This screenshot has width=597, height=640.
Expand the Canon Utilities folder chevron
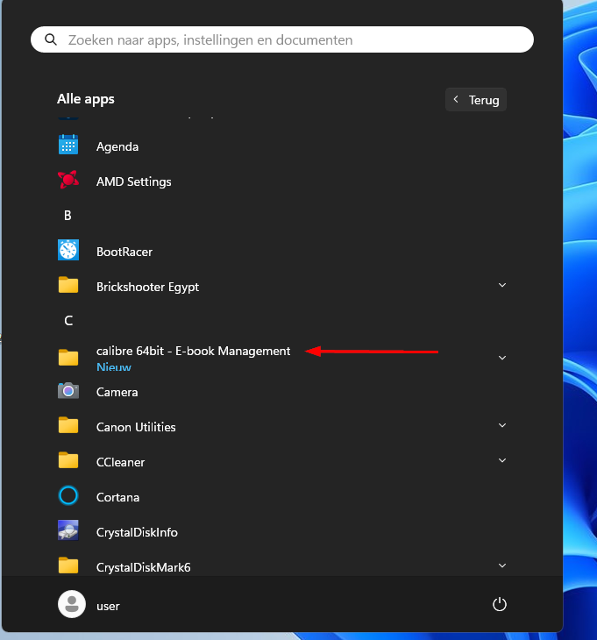(502, 426)
